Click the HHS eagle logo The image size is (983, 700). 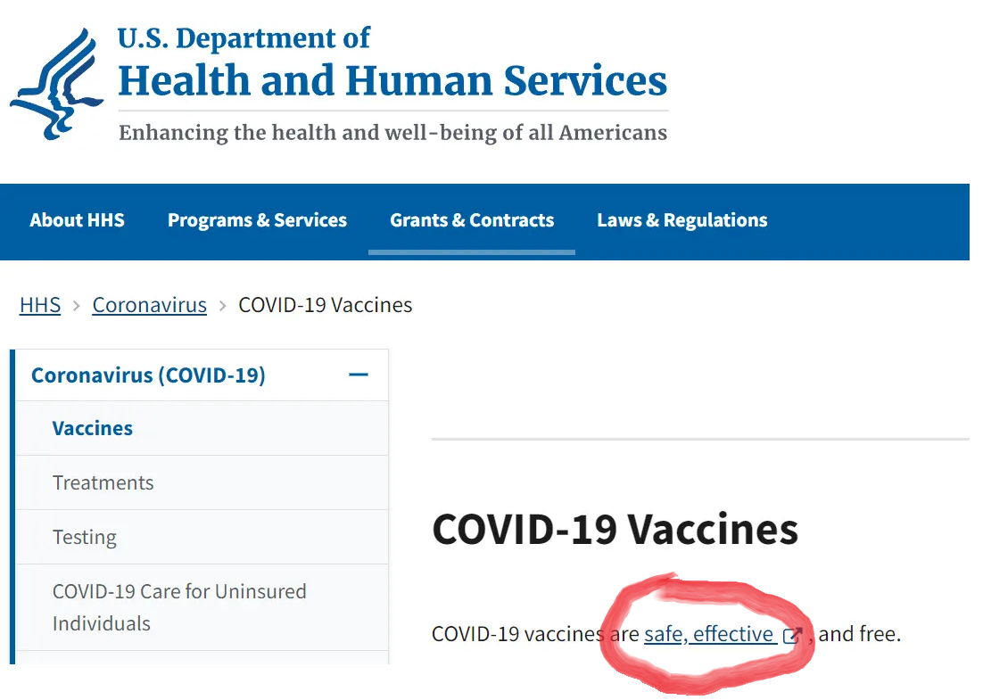click(x=56, y=83)
